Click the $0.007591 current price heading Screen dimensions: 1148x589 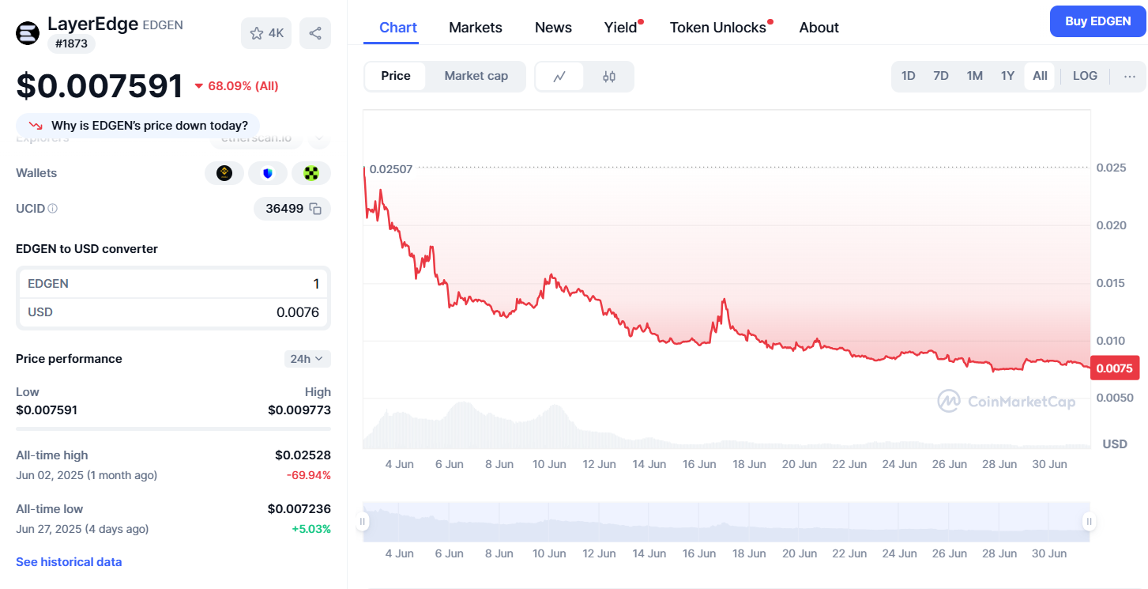100,85
